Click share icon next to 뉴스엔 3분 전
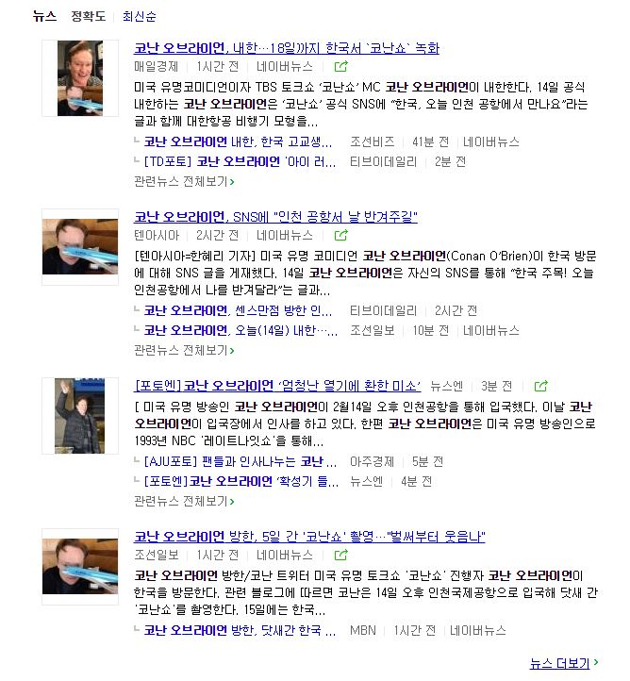Screen dimensions: 630x681 point(540,386)
